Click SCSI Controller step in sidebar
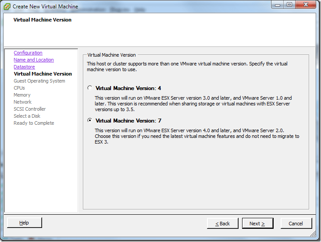The height and width of the screenshot is (242, 321). coord(30,109)
